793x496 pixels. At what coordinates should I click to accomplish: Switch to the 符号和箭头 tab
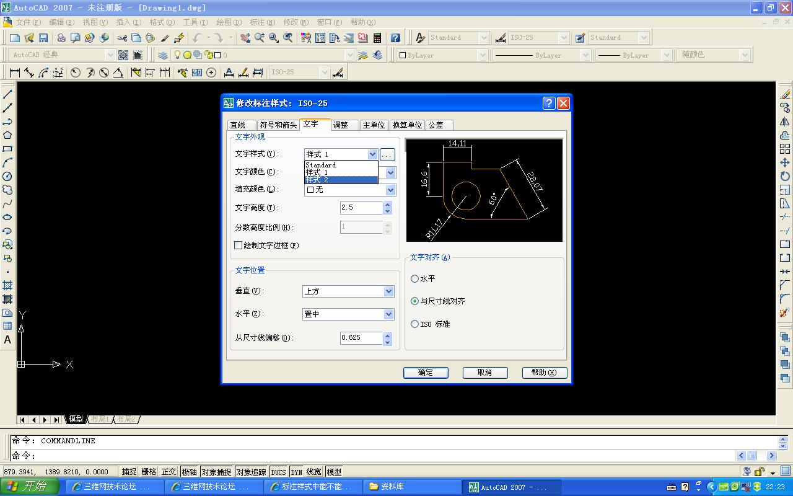[278, 125]
